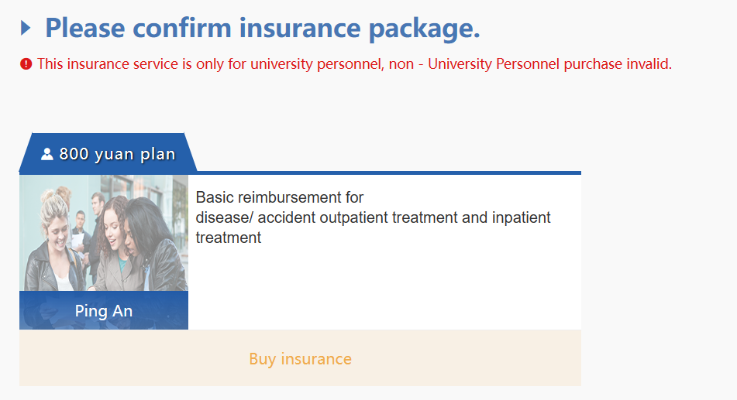Click the blue triangle arrow beside the heading
This screenshot has width=737, height=400.
coord(26,29)
